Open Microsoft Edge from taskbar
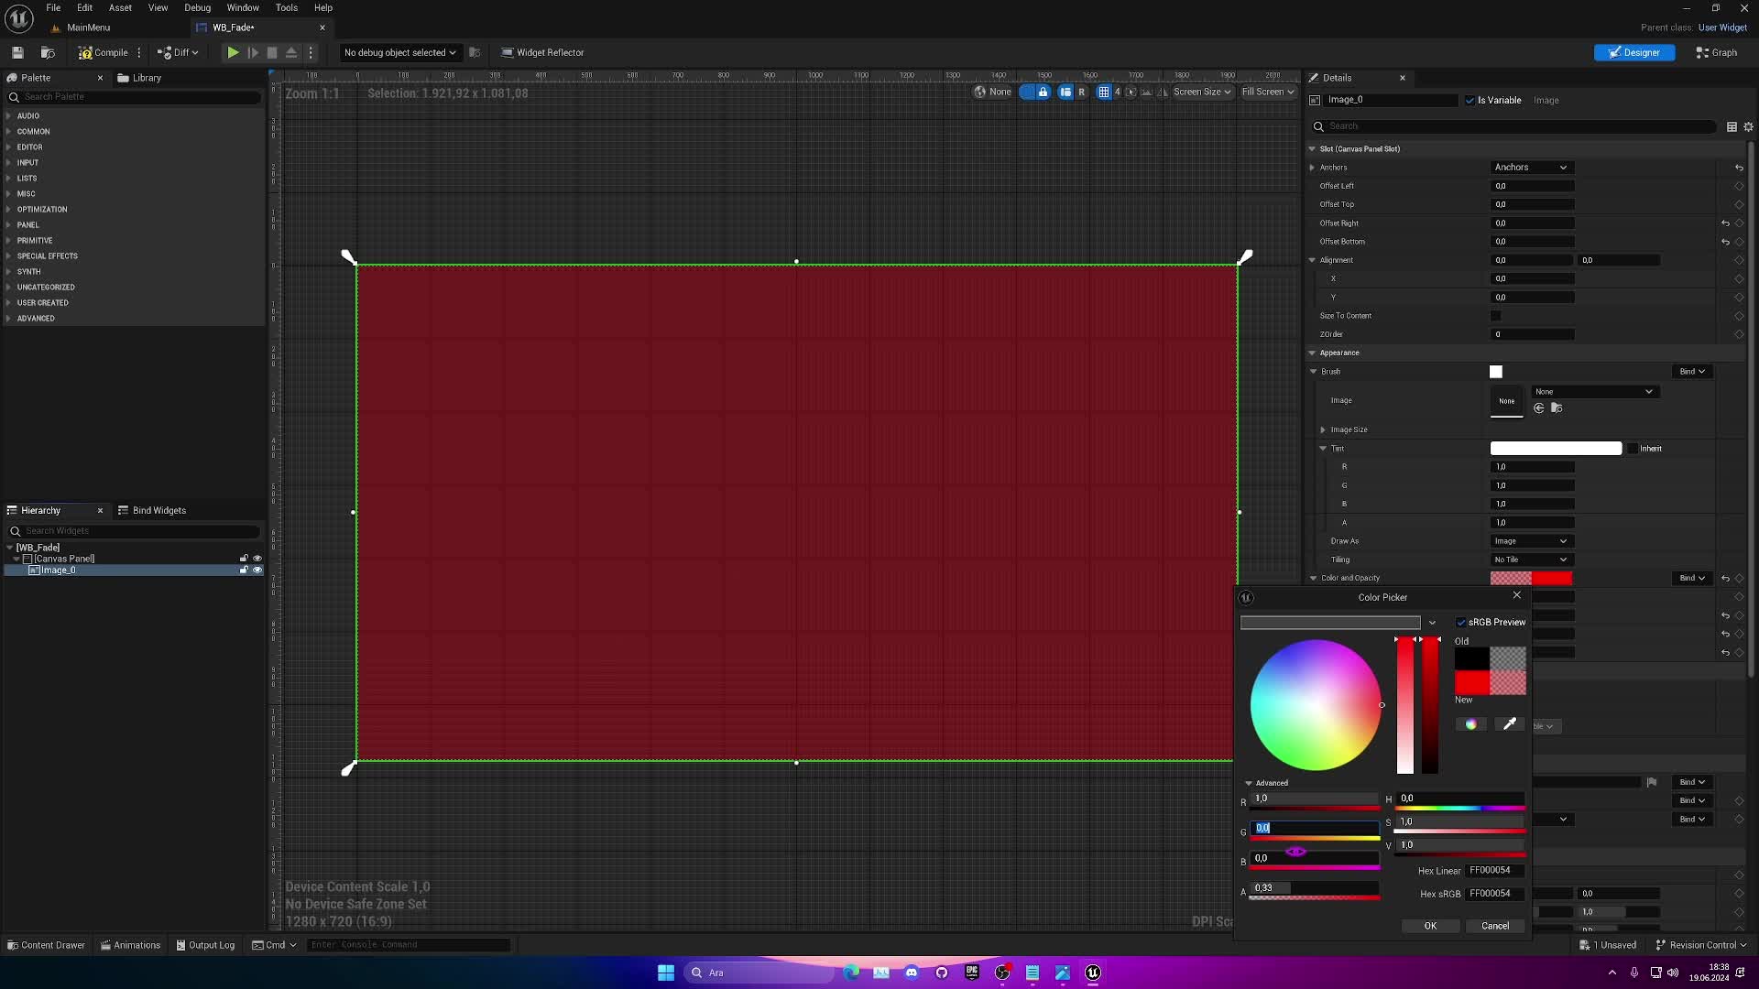The image size is (1759, 989). pos(851,973)
